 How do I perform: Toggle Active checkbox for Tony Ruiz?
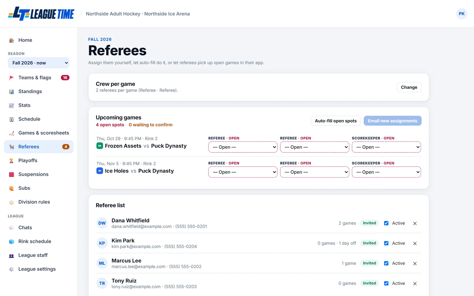[x=386, y=283]
